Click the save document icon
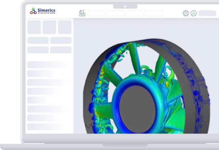The width and height of the screenshot is (219, 150). 82,13
